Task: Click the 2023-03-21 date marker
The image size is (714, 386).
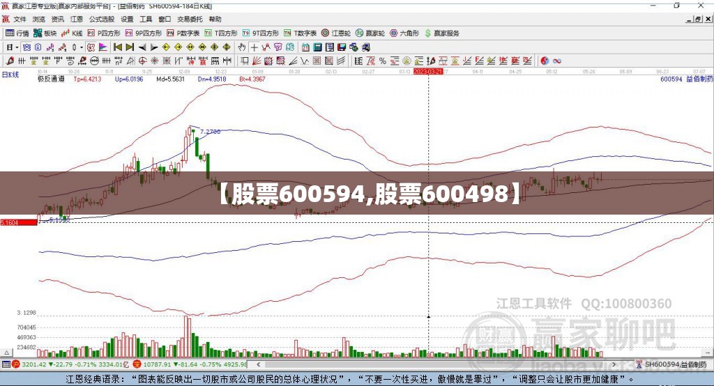Action: coord(427,72)
